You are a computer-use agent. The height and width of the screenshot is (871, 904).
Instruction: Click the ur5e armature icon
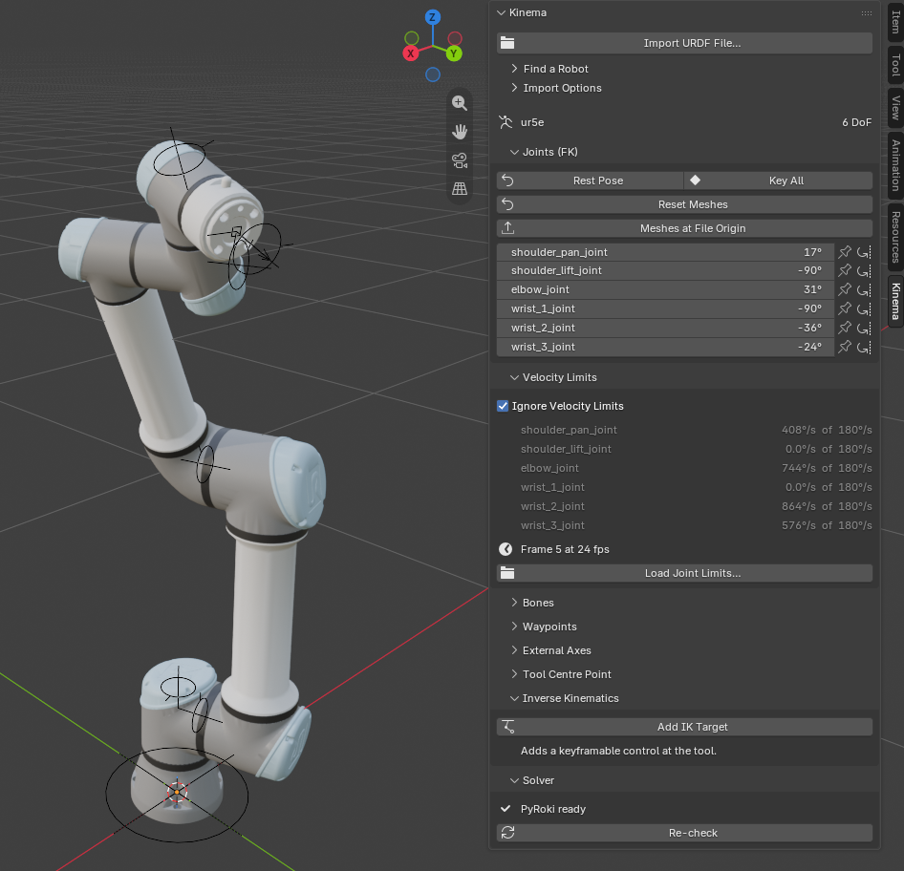tap(506, 122)
